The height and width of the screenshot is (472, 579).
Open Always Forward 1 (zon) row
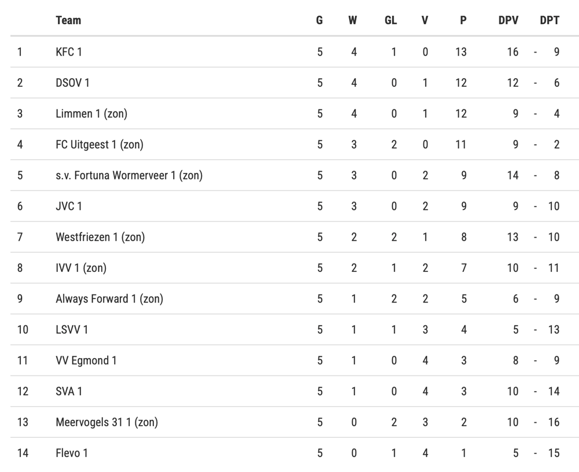pyautogui.click(x=295, y=299)
